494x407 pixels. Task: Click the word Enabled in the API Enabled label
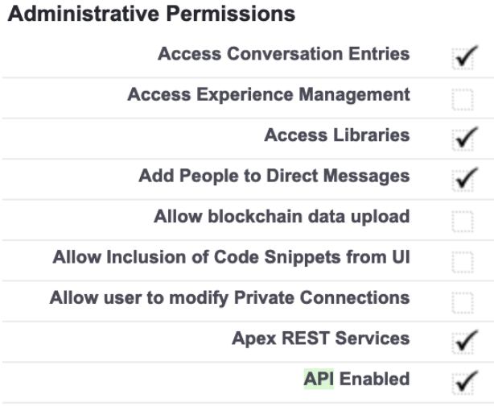[373, 379]
